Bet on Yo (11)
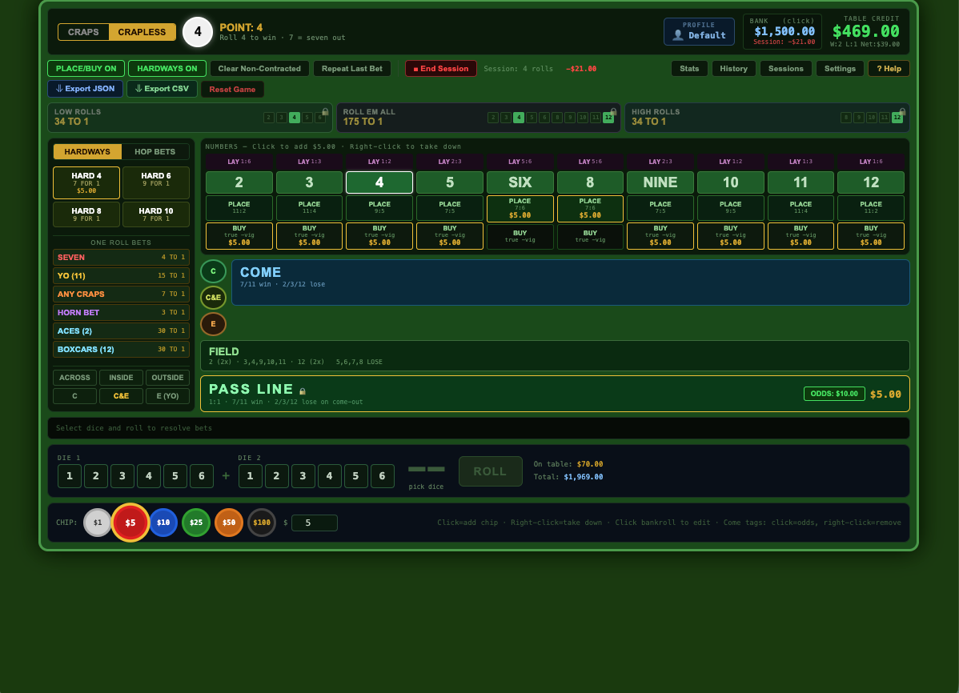This screenshot has height=693, width=959. [x=121, y=276]
